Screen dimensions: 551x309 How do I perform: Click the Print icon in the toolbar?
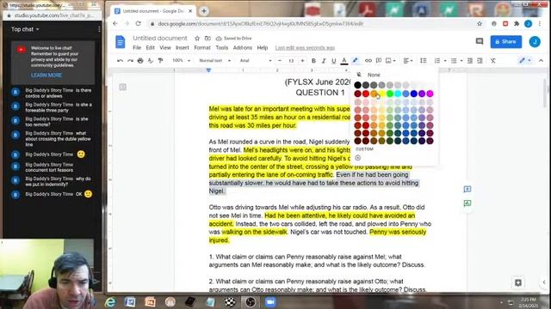140,61
